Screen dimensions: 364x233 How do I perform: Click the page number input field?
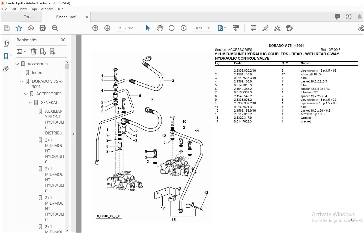(120, 28)
